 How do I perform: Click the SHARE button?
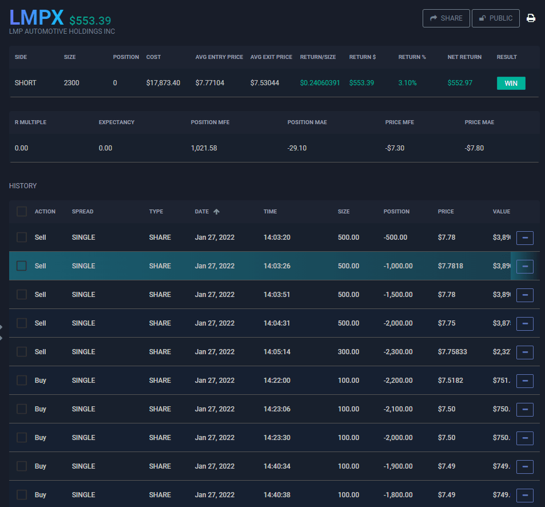(446, 18)
